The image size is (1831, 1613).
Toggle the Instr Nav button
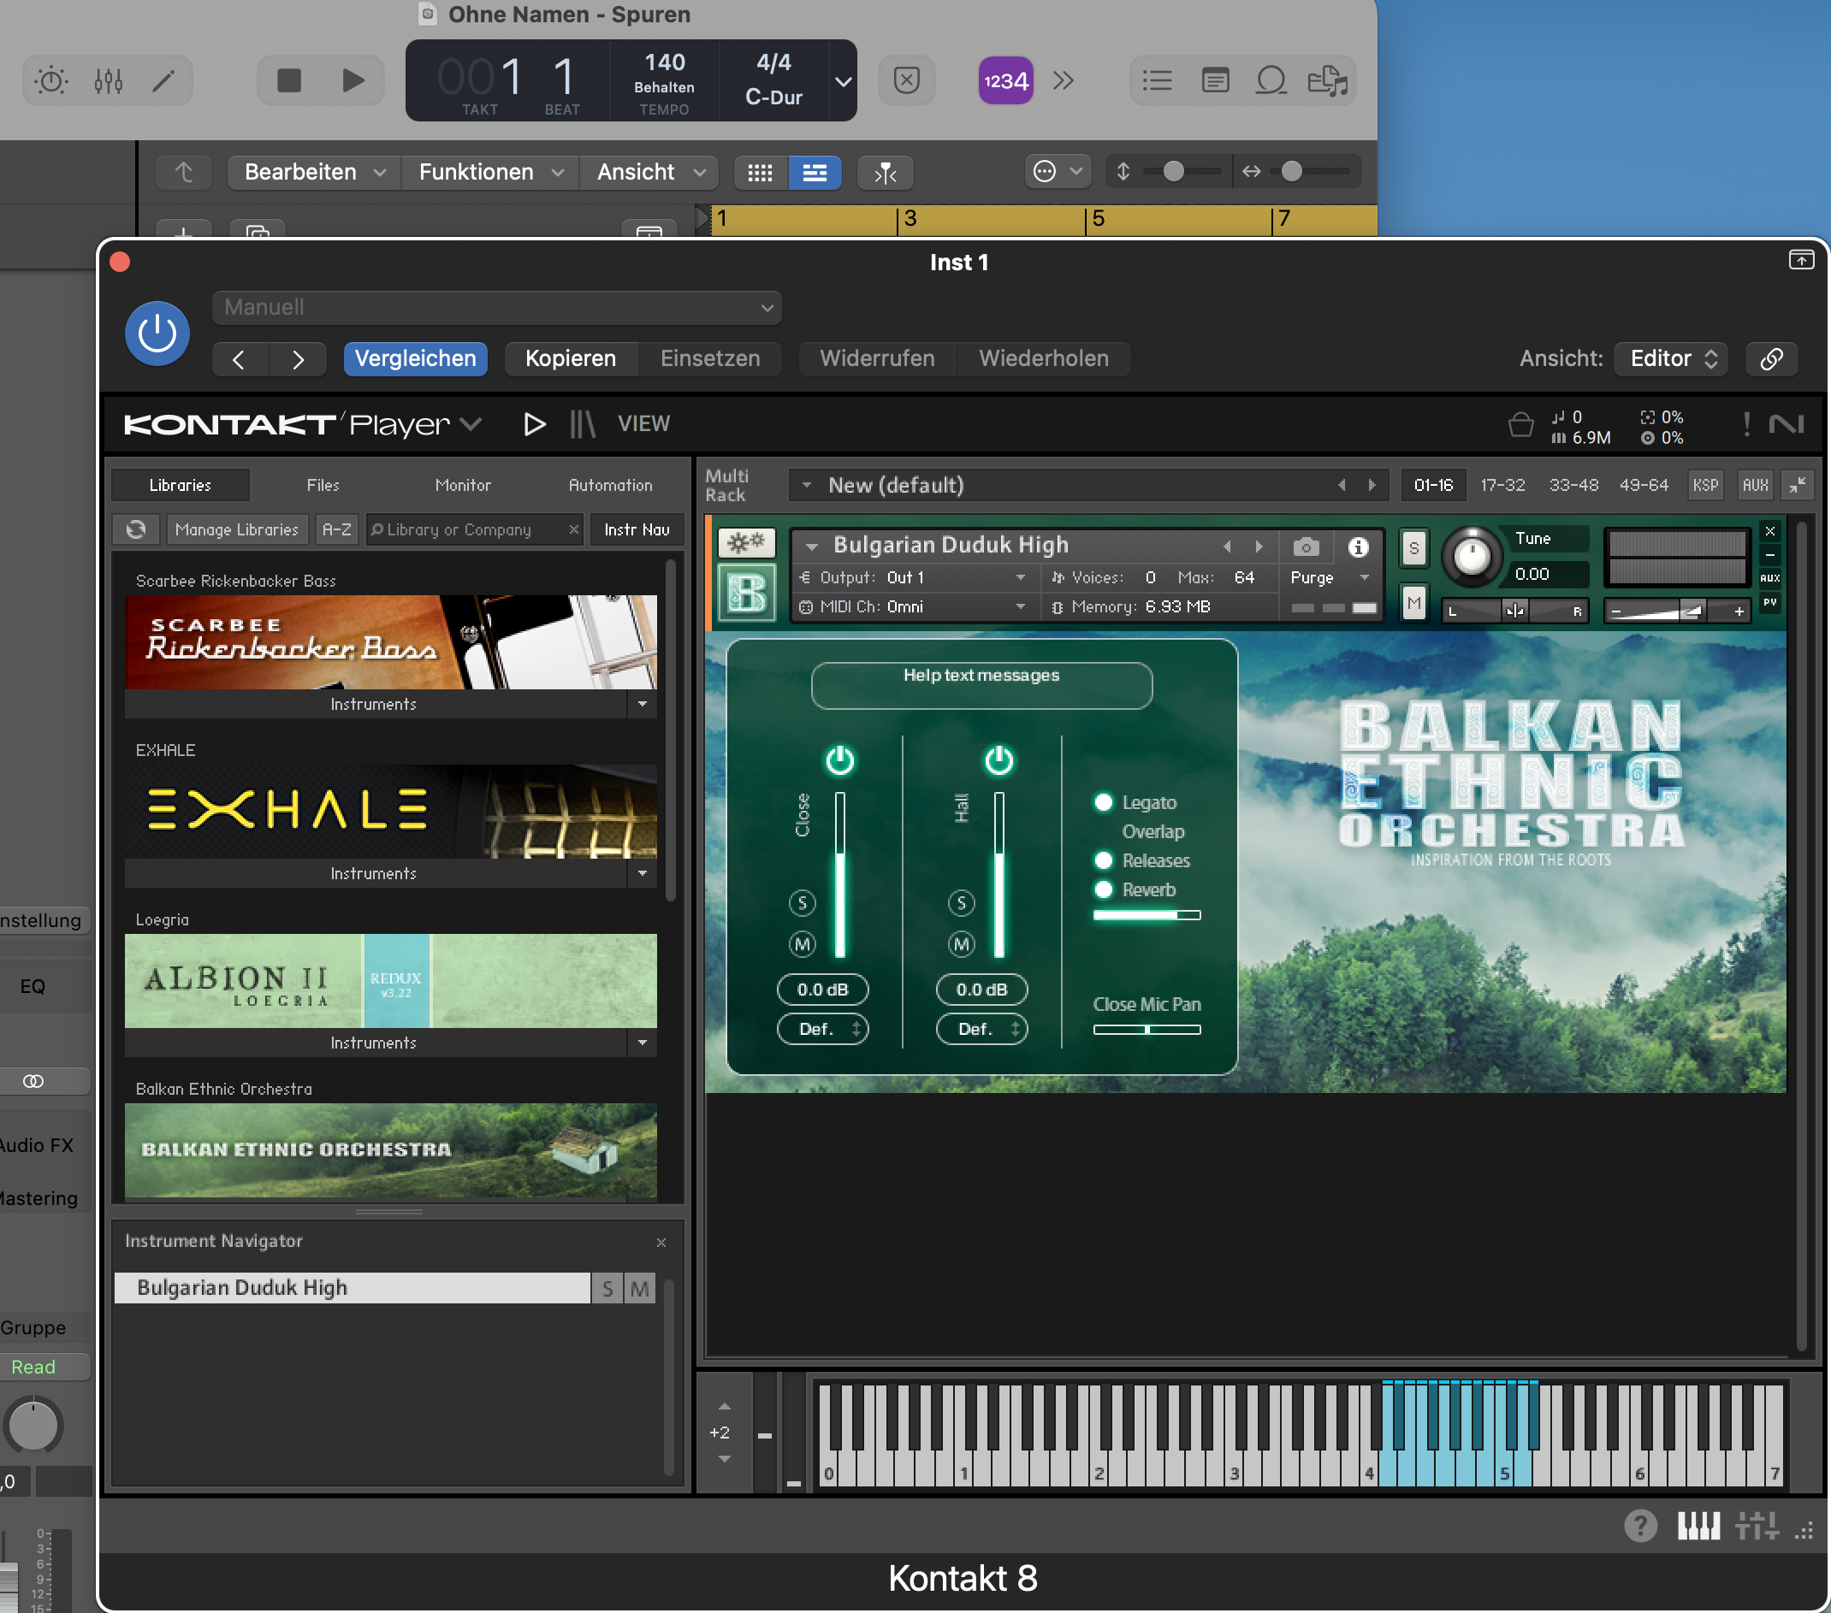[x=637, y=530]
